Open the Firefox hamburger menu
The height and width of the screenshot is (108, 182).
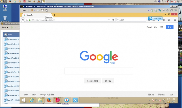tap(175, 20)
